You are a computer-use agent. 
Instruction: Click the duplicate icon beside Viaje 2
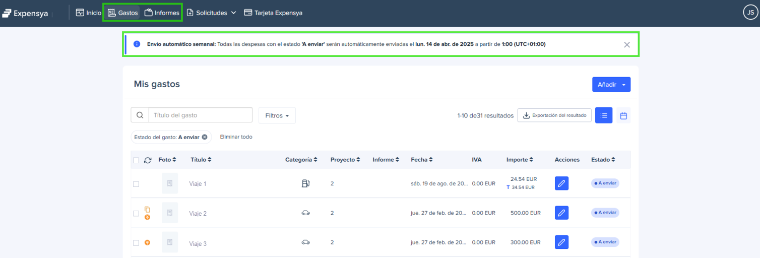[x=148, y=209]
